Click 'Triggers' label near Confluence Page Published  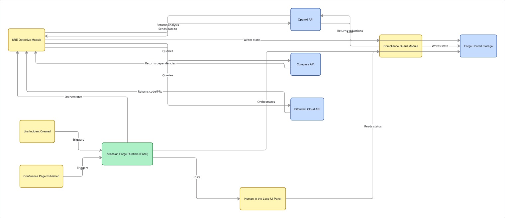pos(82,168)
